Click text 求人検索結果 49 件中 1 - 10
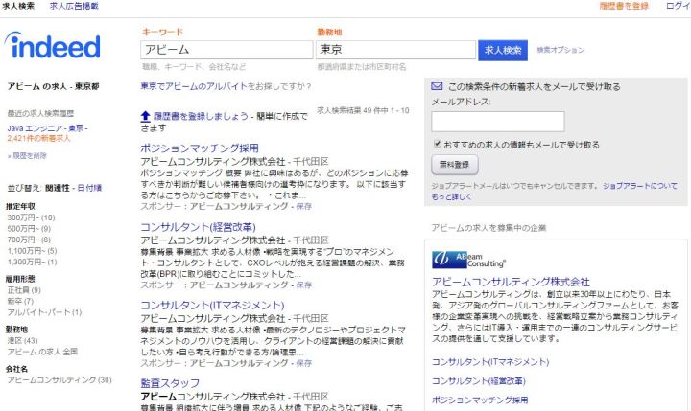The height and width of the screenshot is (411, 691). [363, 110]
